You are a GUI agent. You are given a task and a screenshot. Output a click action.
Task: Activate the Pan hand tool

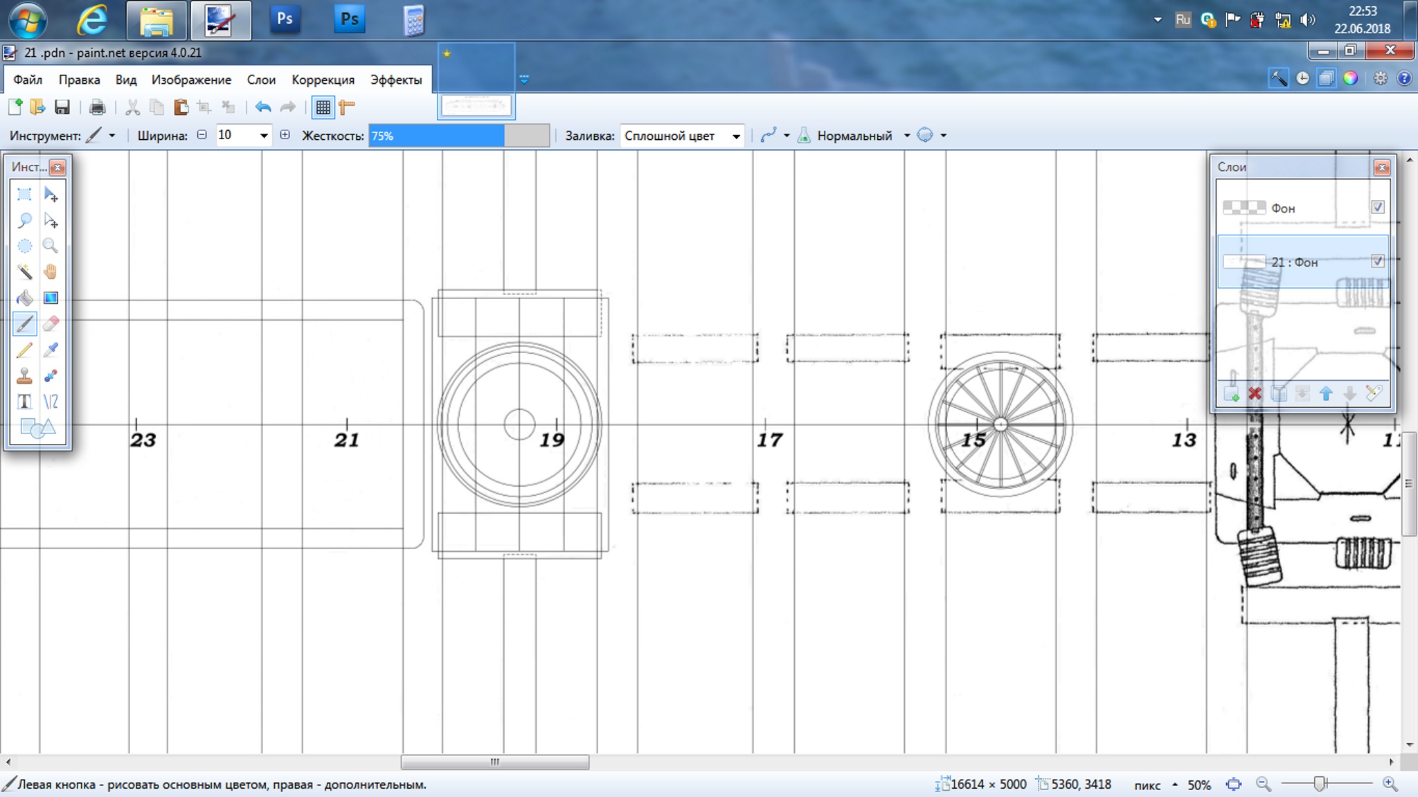click(51, 272)
